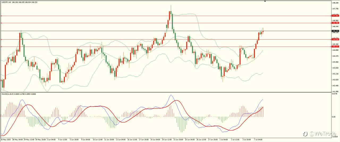340x142 pixels.
Task: Click the chart shift triangle marker at top
Action: coord(265,1)
